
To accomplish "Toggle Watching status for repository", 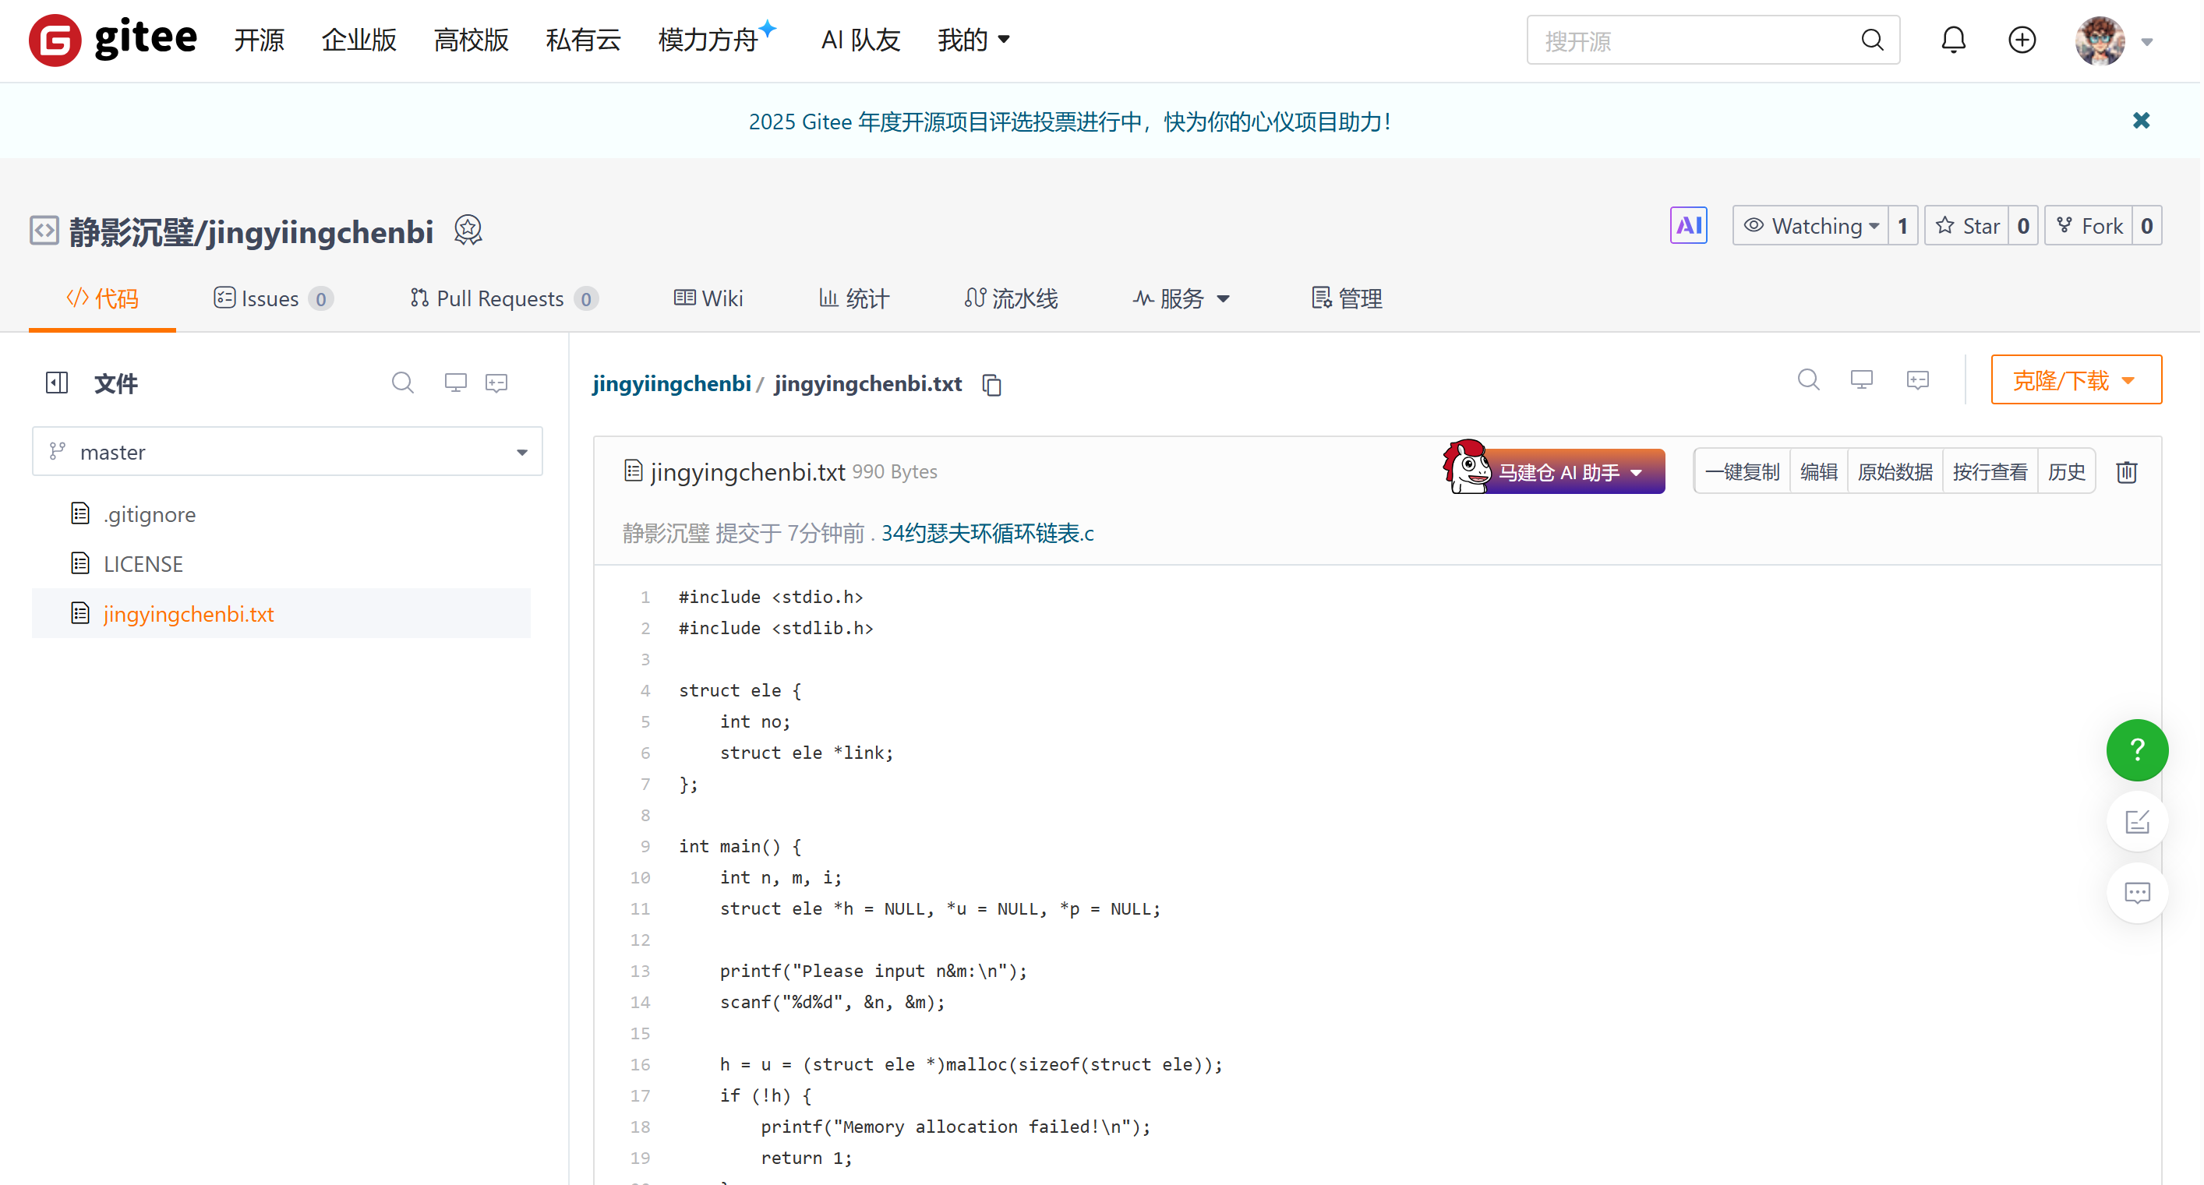I will click(1810, 226).
